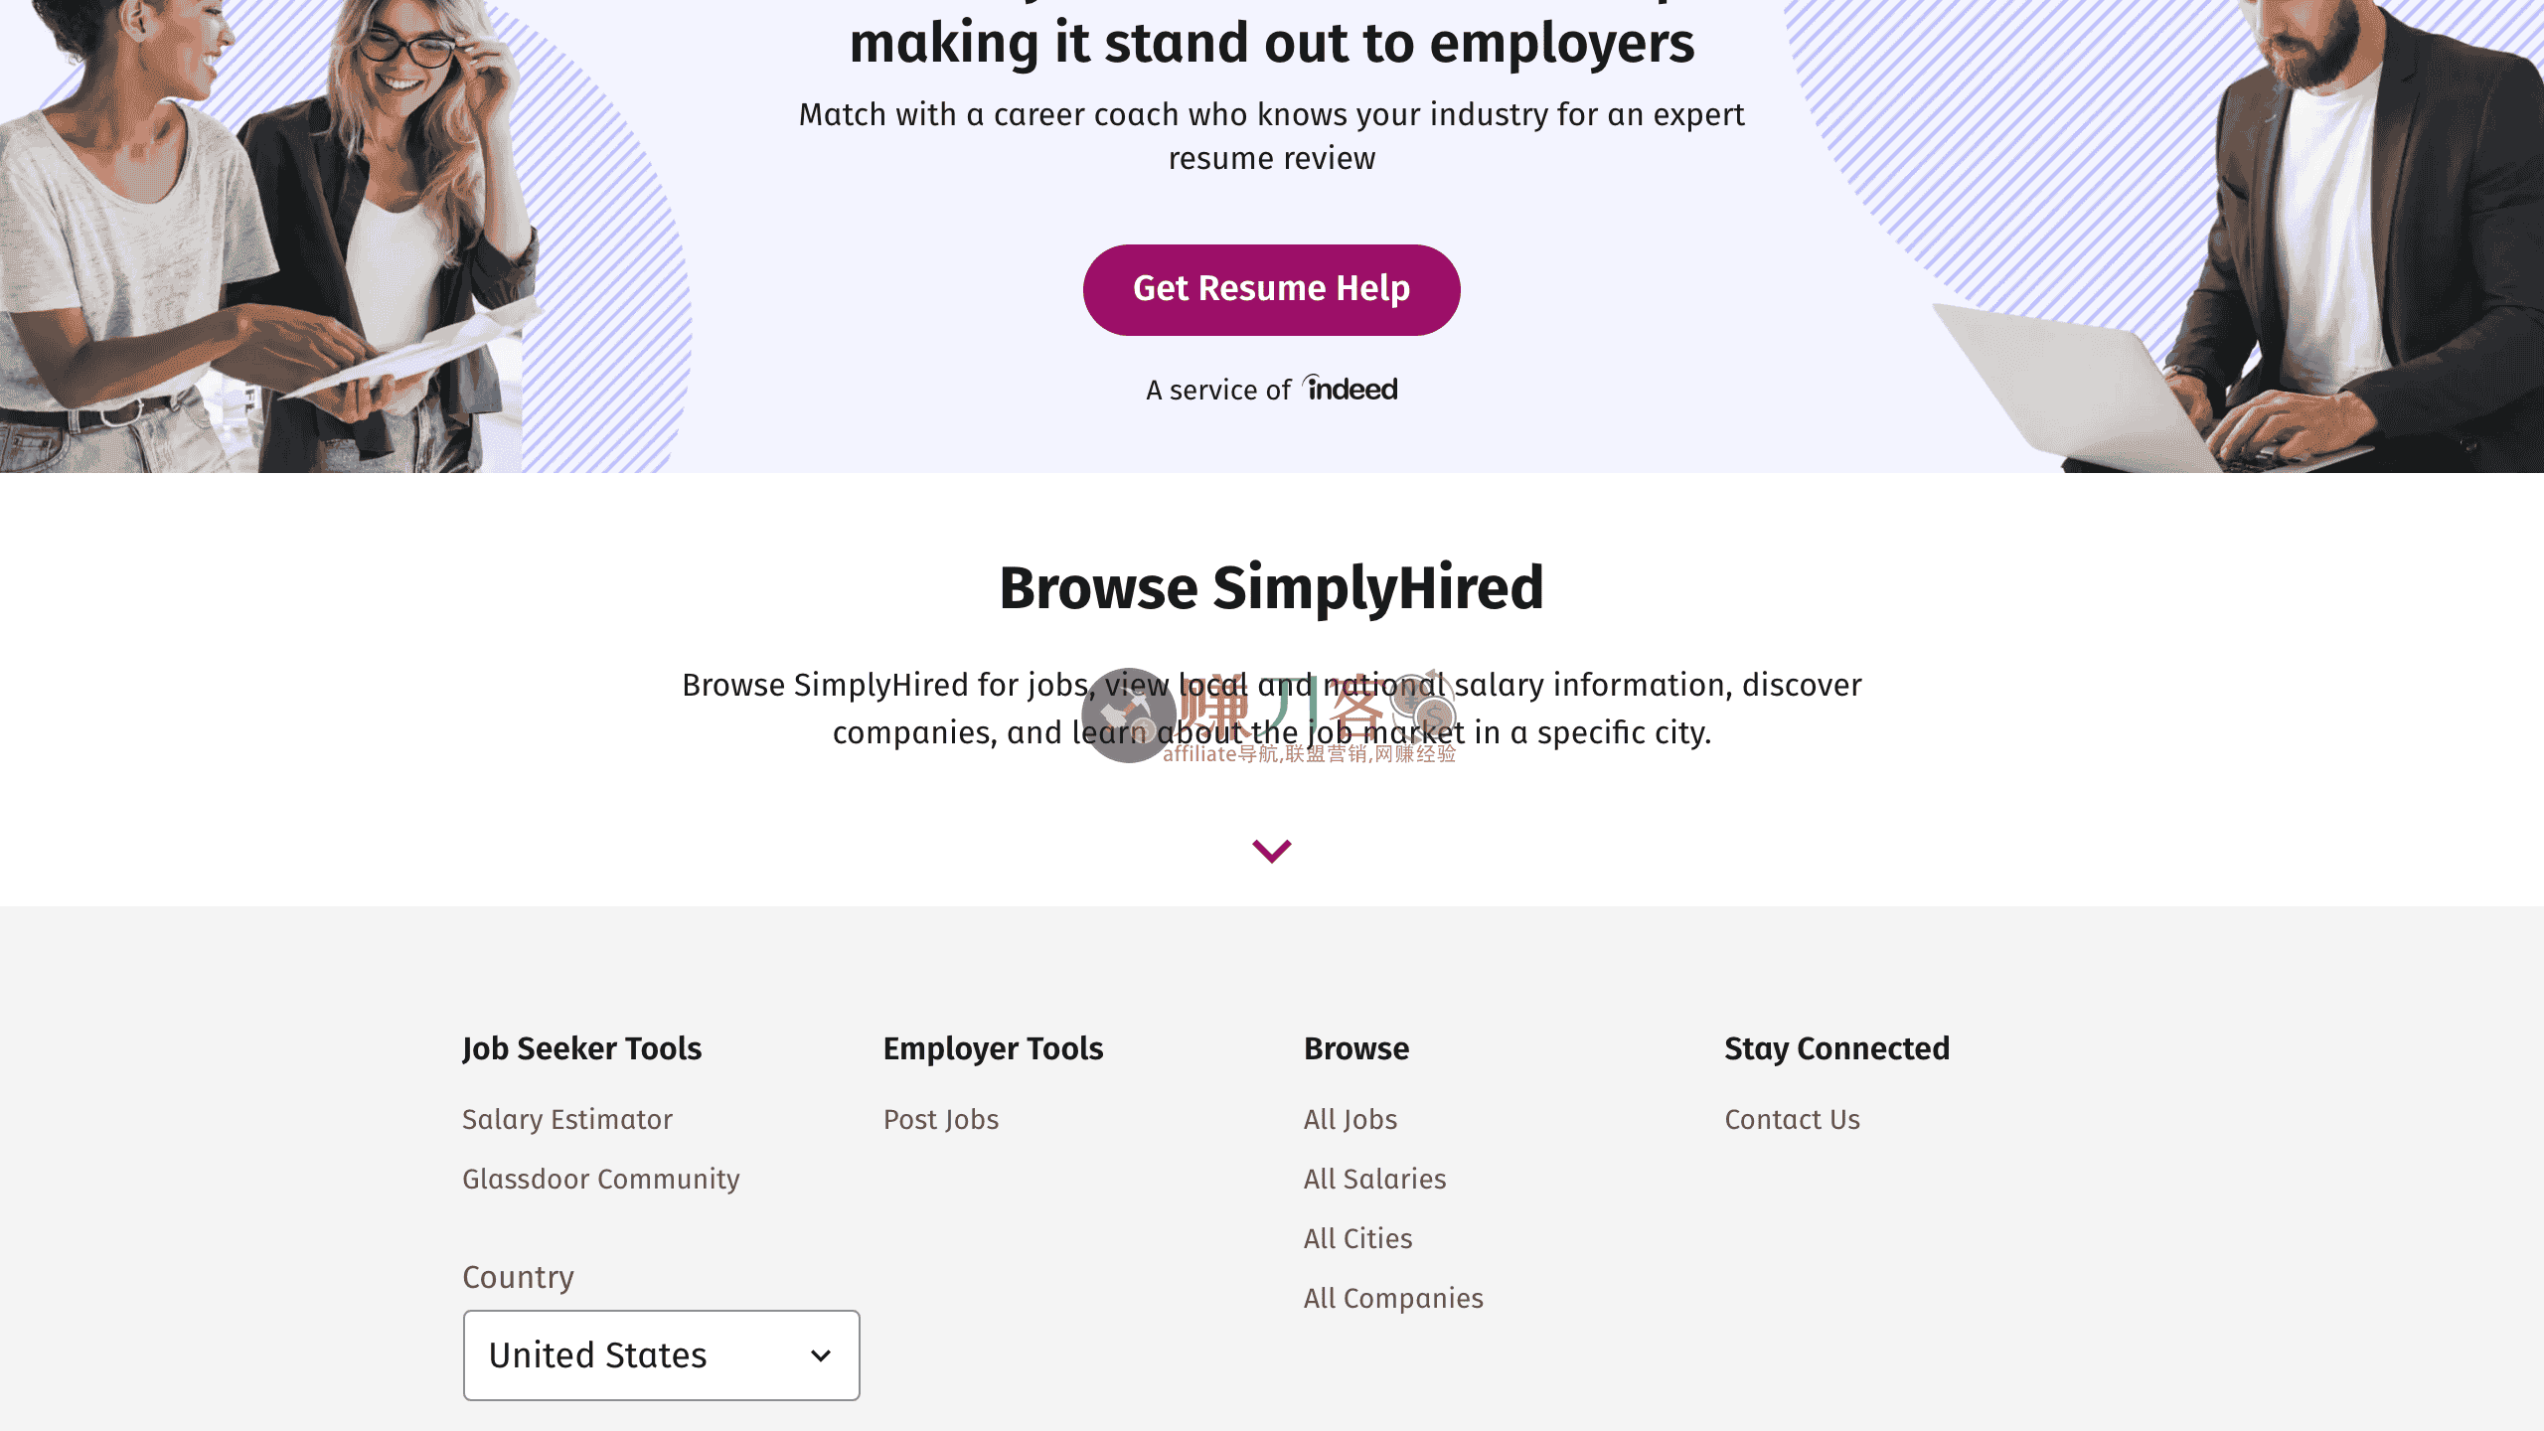Browse All Jobs listing
The height and width of the screenshot is (1431, 2544).
pyautogui.click(x=1350, y=1119)
